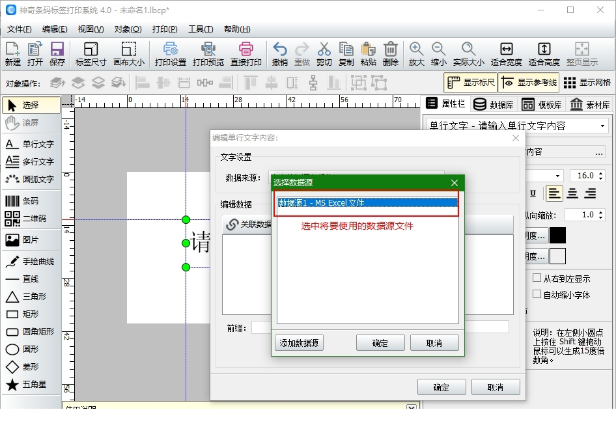Toggle the 显示网格 show grid option
Viewport: 616px width, 425px height.
pyautogui.click(x=587, y=83)
